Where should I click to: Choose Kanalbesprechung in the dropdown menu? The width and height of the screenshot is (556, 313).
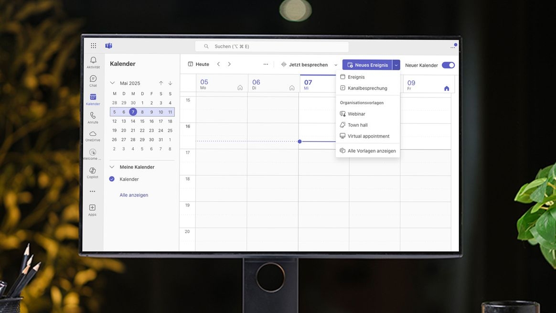tap(367, 88)
